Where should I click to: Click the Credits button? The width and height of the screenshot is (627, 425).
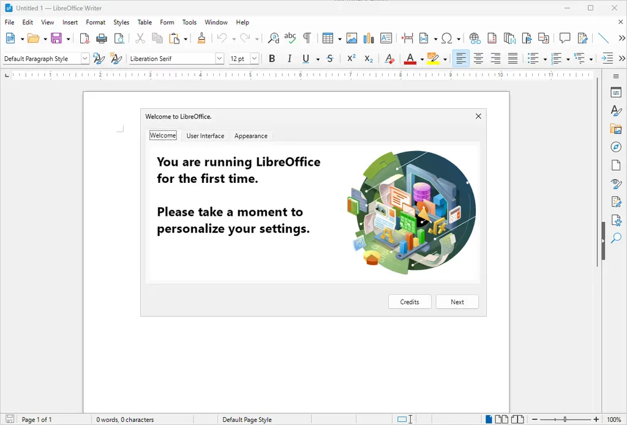tap(410, 302)
